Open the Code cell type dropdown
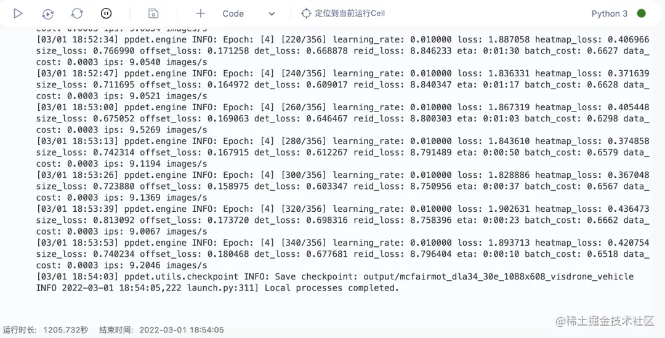Viewport: 665px width, 338px height. point(249,14)
